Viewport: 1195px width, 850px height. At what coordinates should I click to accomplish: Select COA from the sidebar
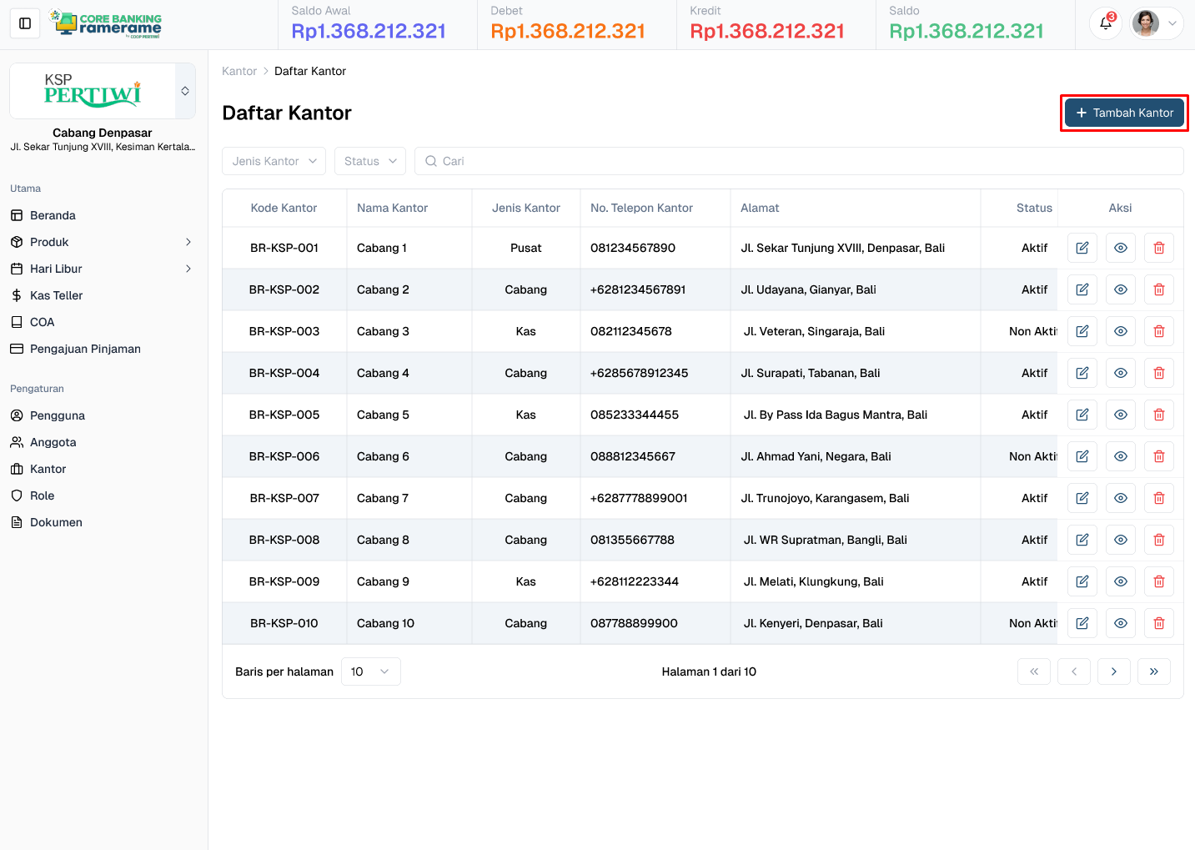coord(42,321)
